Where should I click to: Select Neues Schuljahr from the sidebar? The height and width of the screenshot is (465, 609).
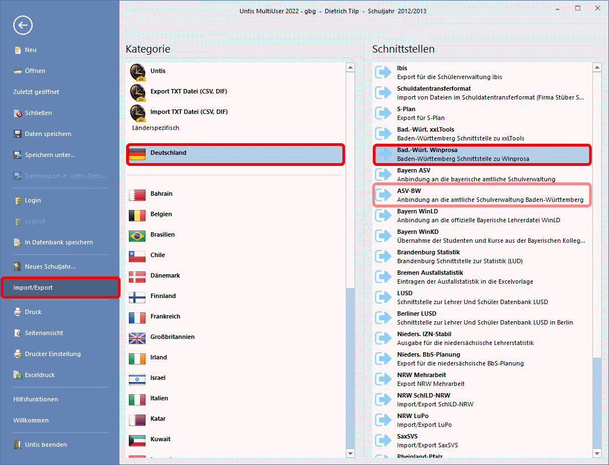pos(50,267)
